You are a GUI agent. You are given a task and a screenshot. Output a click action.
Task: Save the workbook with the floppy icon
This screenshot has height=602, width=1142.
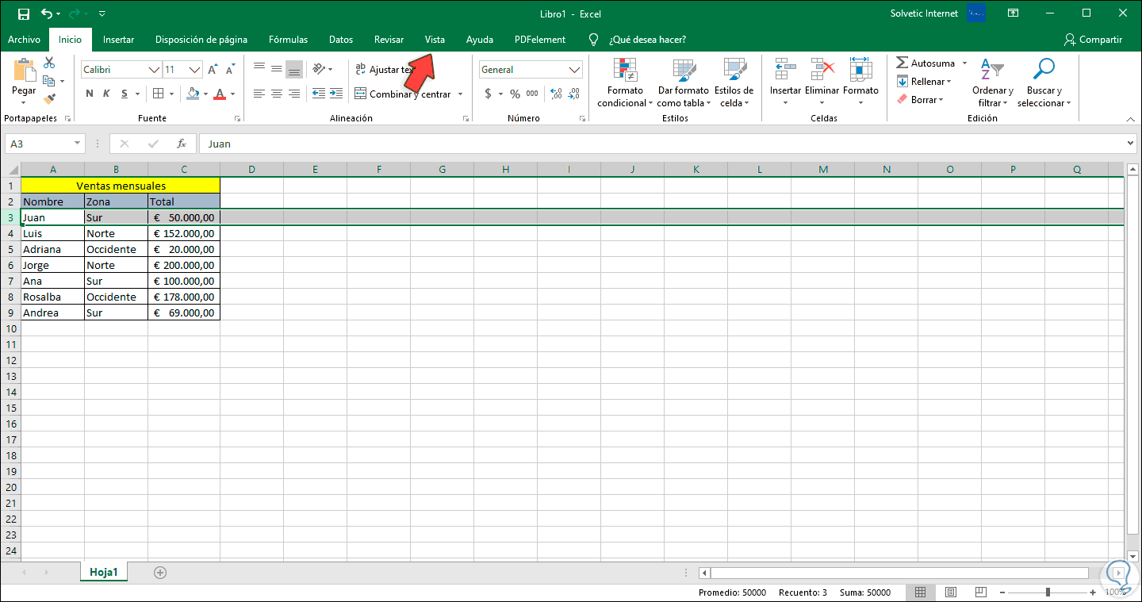tap(23, 13)
